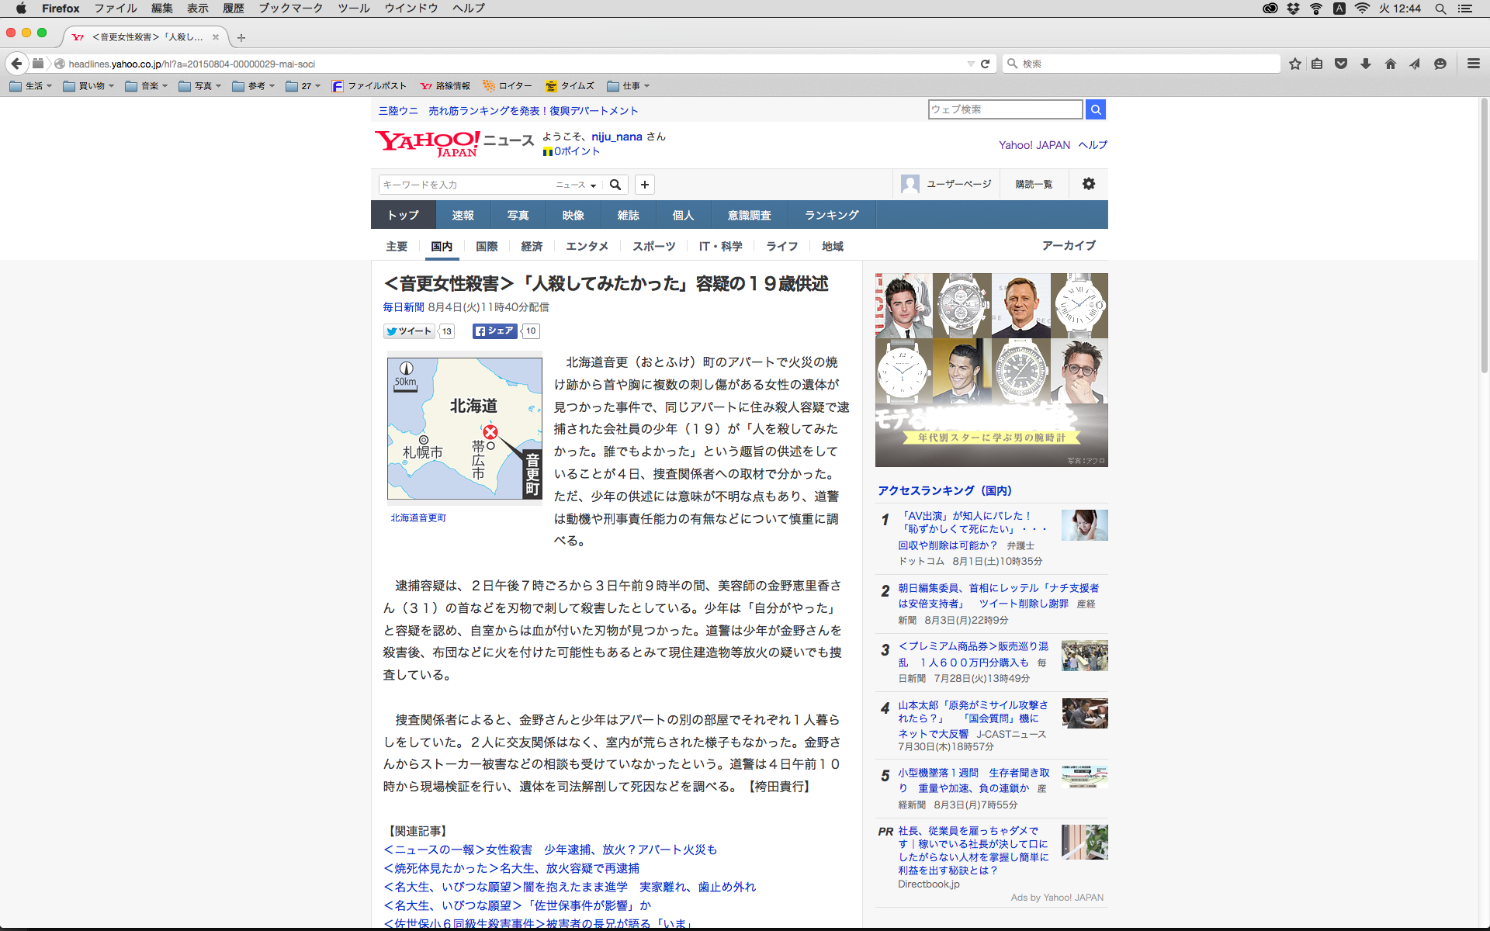Open the URL bar history dropdown arrow
Image resolution: width=1490 pixels, height=931 pixels.
(970, 64)
